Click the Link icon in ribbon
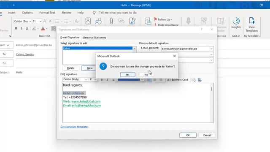Viewport: 270px width, 152px height. [121, 21]
